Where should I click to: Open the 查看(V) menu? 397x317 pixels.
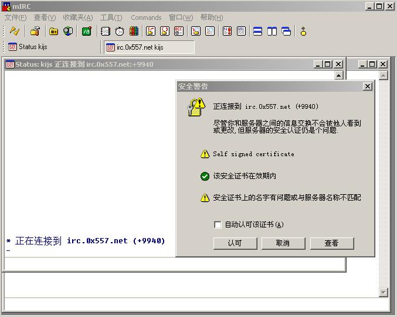point(45,18)
